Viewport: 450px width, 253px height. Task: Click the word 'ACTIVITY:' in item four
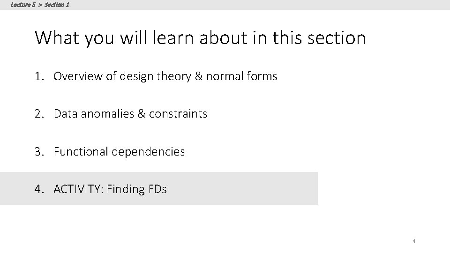tap(79, 189)
